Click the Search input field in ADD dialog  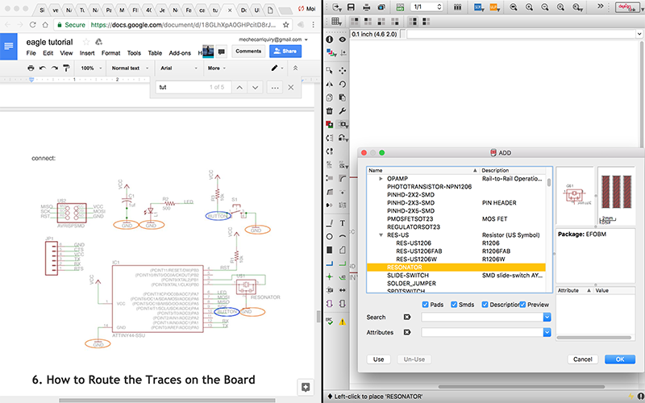click(482, 317)
